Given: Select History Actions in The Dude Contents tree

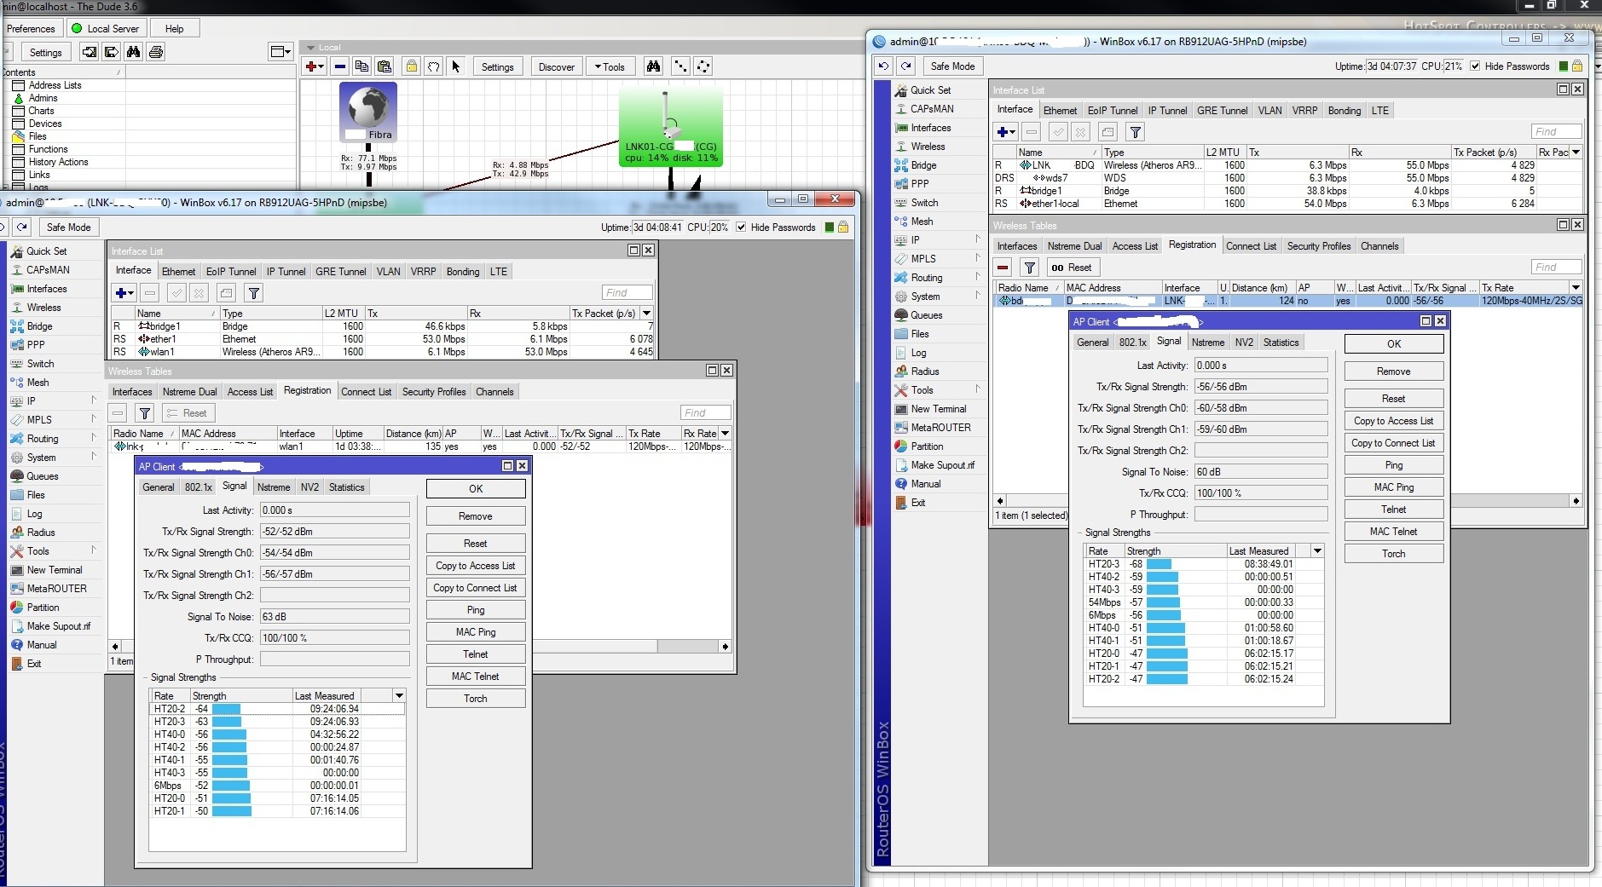Looking at the screenshot, I should coord(58,162).
